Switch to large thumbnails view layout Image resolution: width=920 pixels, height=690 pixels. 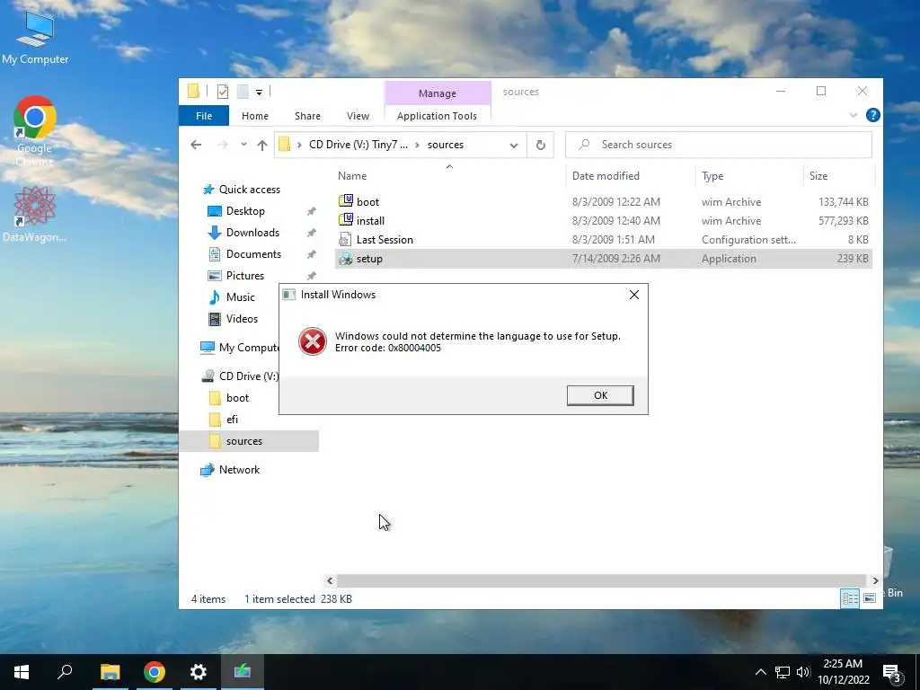point(870,598)
